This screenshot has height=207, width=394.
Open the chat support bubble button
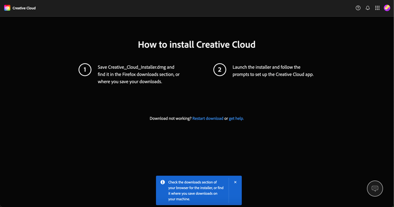[375, 189]
